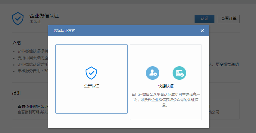Close the 选择认证方式 dialog
This screenshot has width=256, height=133.
tap(202, 31)
